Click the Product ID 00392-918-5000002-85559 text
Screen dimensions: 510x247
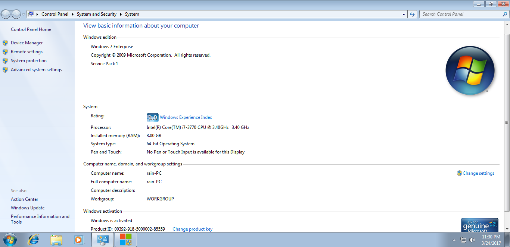click(128, 229)
